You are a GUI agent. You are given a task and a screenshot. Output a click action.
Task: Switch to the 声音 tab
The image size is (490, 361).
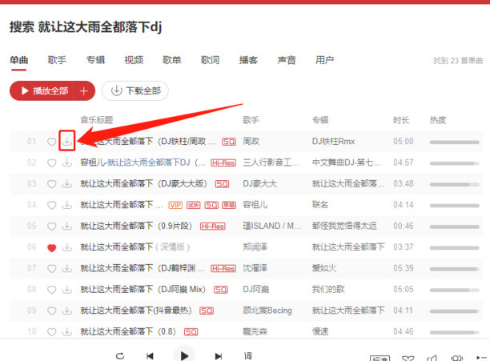tap(287, 60)
